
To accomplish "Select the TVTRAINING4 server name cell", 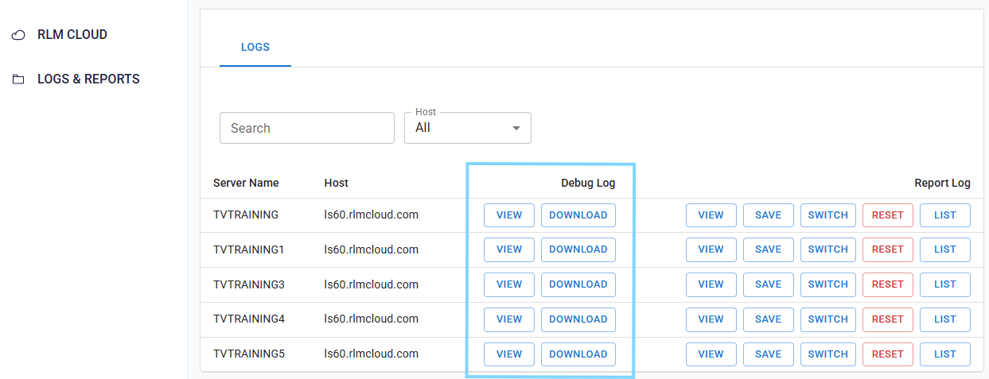I will [249, 319].
